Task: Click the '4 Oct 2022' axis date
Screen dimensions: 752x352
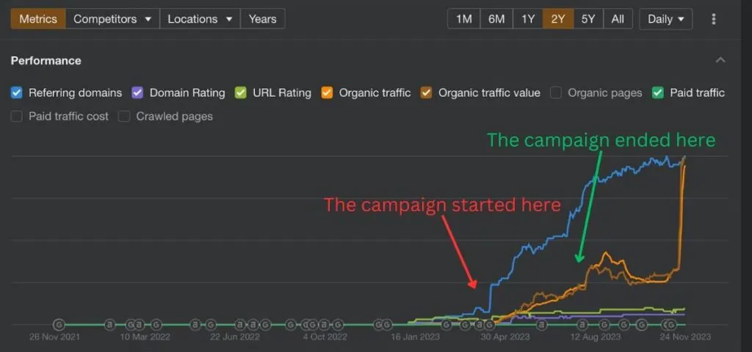Action: click(325, 337)
